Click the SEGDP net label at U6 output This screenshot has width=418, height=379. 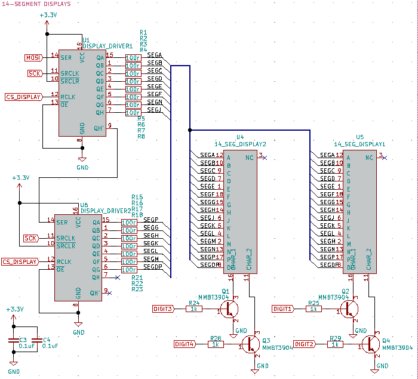(x=153, y=267)
